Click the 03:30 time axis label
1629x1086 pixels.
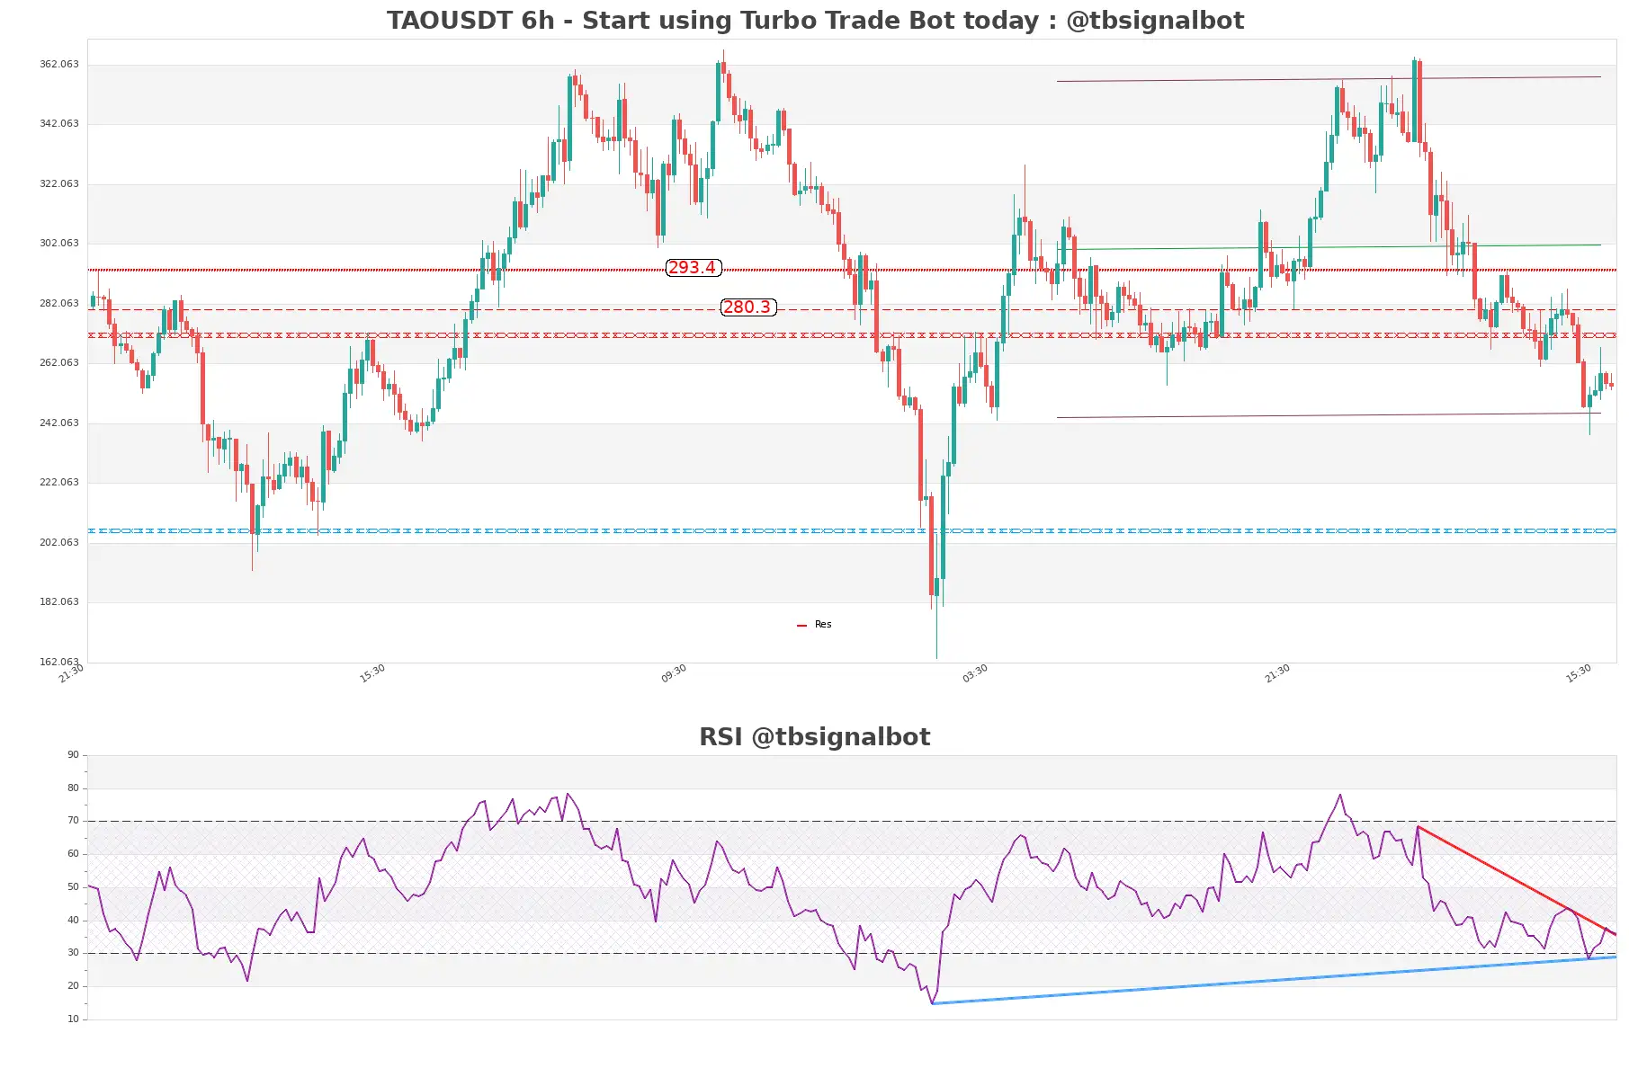[x=975, y=673]
